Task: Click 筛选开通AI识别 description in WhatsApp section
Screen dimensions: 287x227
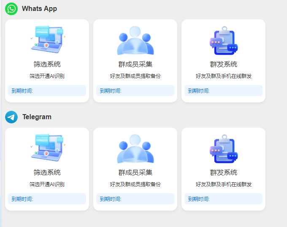Action: click(x=47, y=76)
